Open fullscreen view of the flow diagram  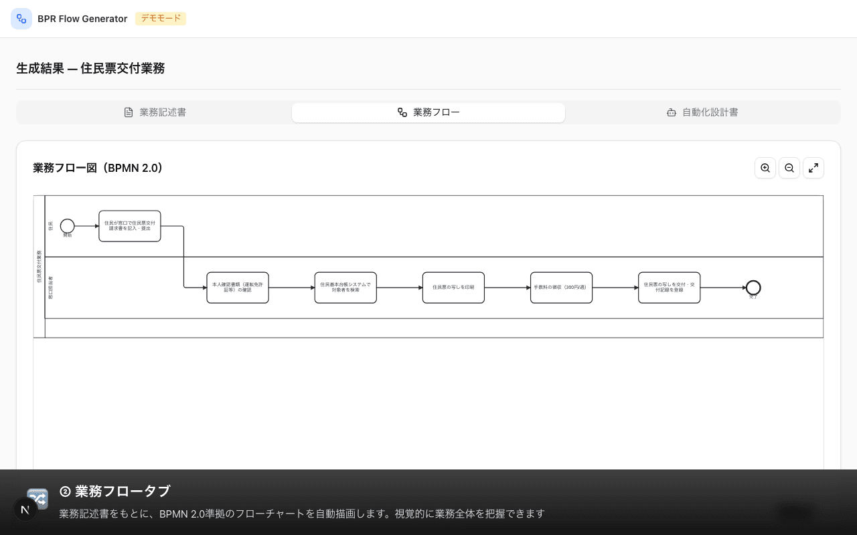pyautogui.click(x=813, y=168)
